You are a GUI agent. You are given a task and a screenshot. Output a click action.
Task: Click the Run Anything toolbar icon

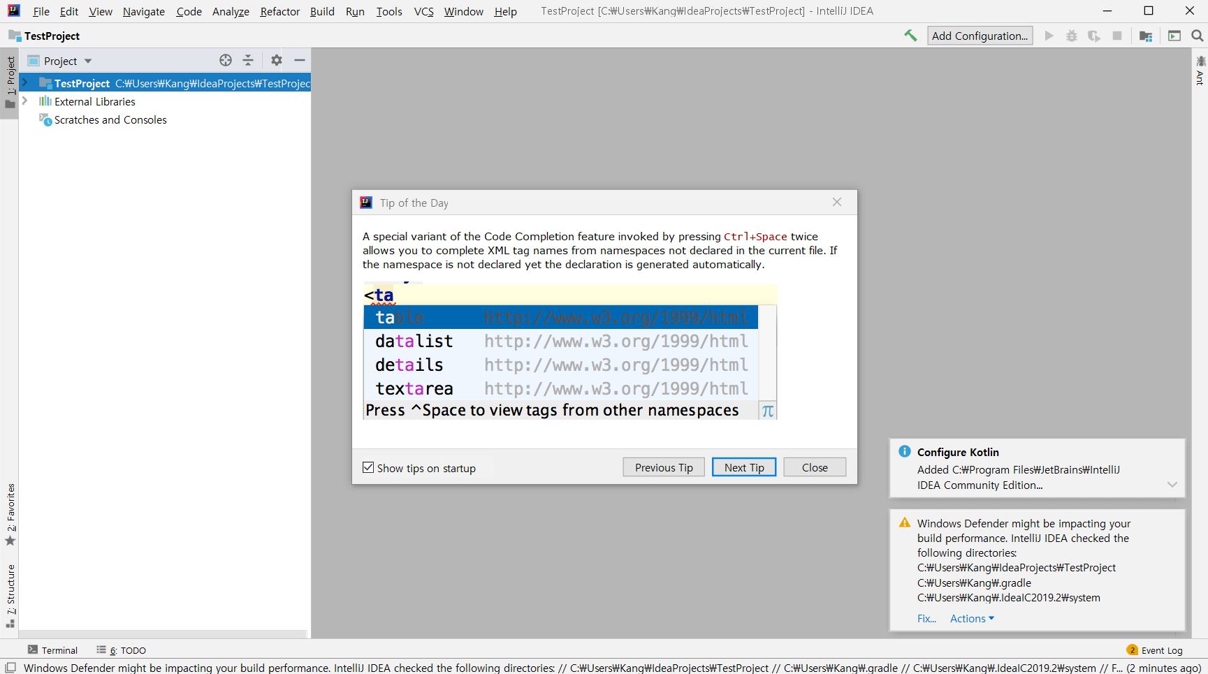click(x=1174, y=36)
